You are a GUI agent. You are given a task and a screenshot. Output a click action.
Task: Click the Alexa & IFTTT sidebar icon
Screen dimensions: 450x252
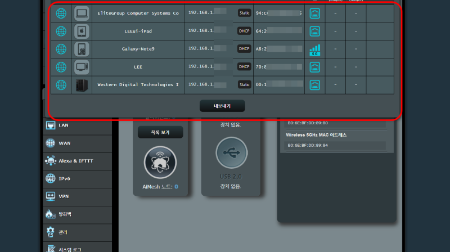point(51,161)
